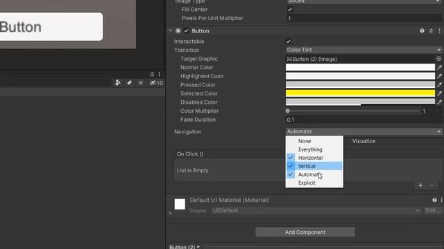Click the Color Multiplier value field
The height and width of the screenshot is (249, 444).
point(432,111)
